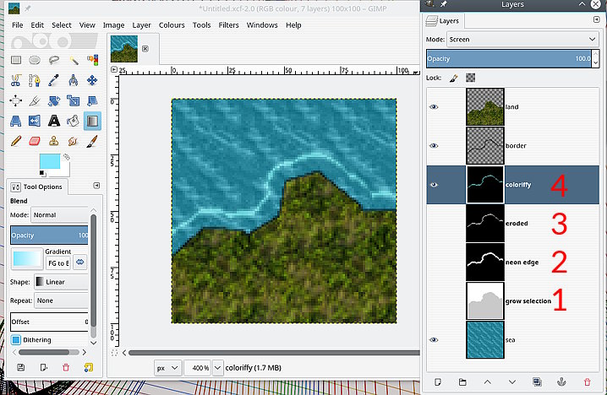Select the Smudge tool
This screenshot has width=607, height=395.
pyautogui.click(x=74, y=141)
